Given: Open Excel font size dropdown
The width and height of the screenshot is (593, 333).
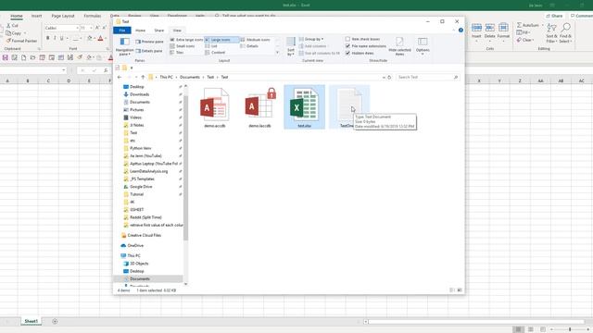Looking at the screenshot, I should 91,28.
